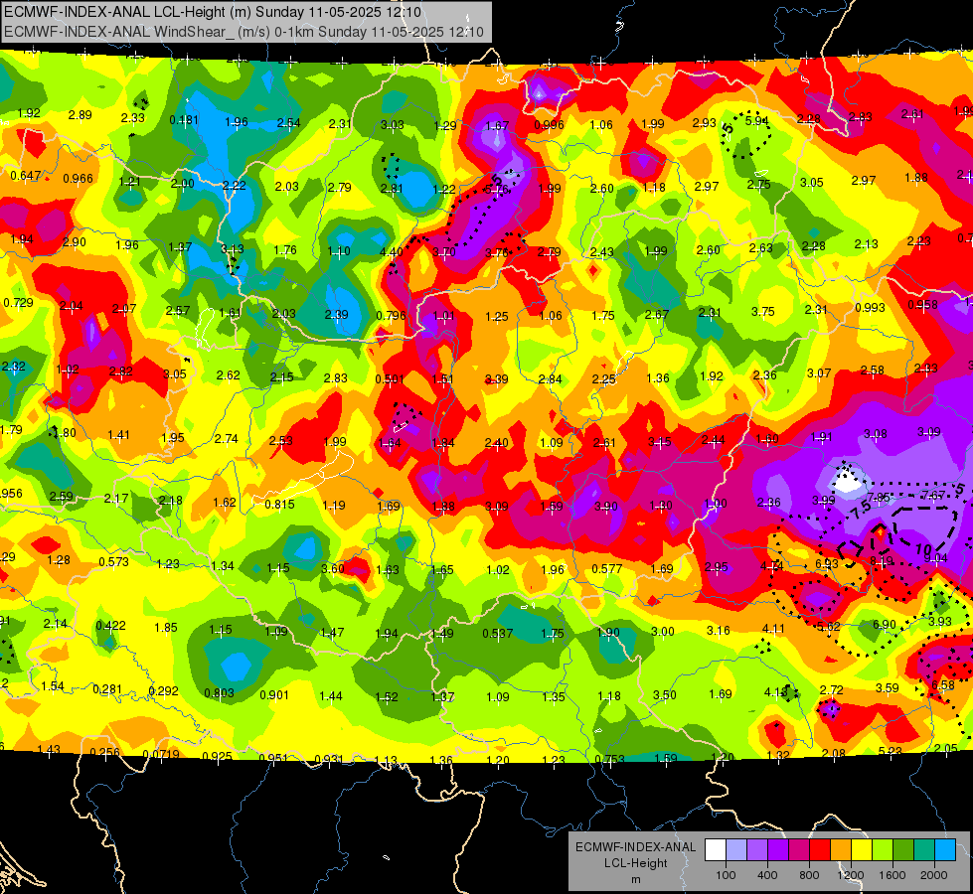Image resolution: width=973 pixels, height=894 pixels.
Task: Click the wind shear value 0.815
Action: [x=280, y=504]
